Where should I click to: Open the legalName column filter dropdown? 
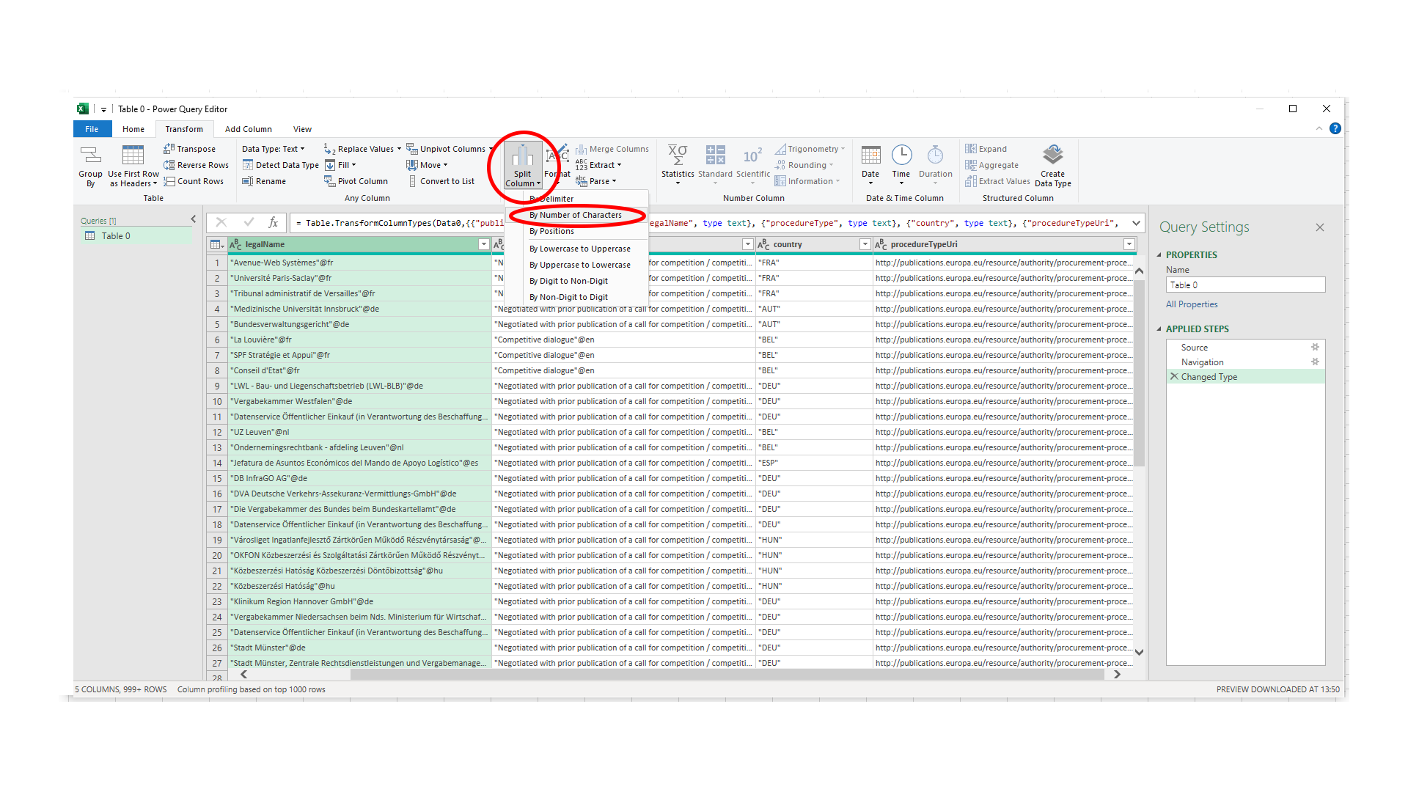[483, 243]
